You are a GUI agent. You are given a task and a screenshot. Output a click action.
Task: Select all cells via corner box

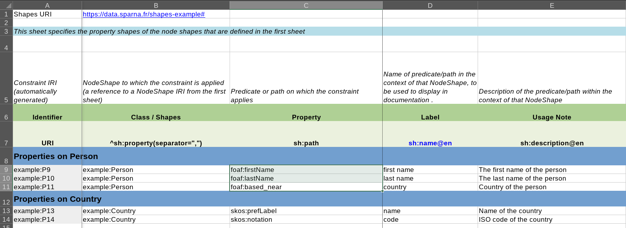6,5
